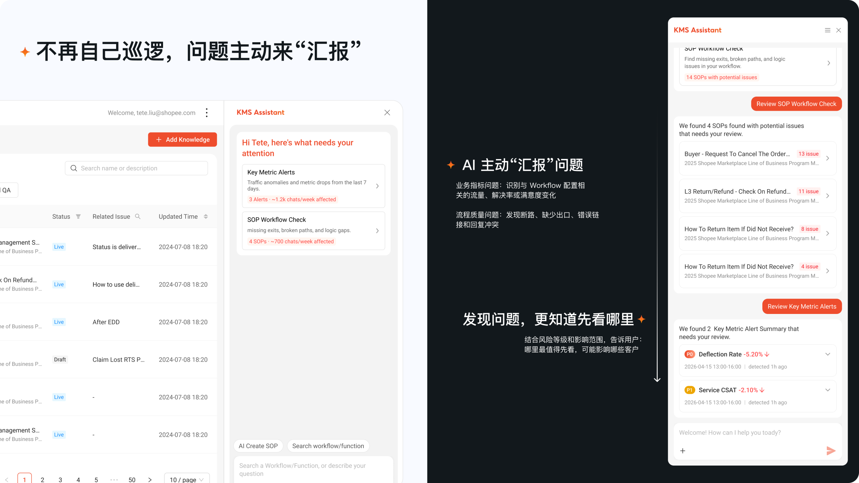Open right panel SOP Workflow Check chevron

coord(829,63)
